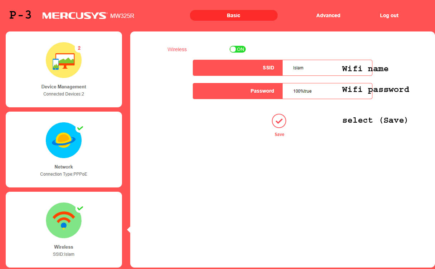
Task: Click the Device Management card title
Action: pos(64,87)
